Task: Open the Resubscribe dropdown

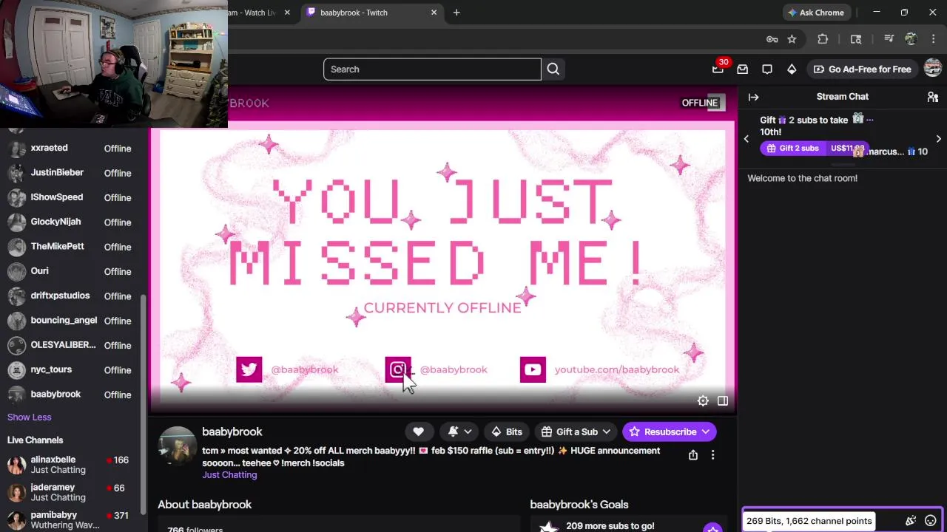Action: tap(669, 432)
